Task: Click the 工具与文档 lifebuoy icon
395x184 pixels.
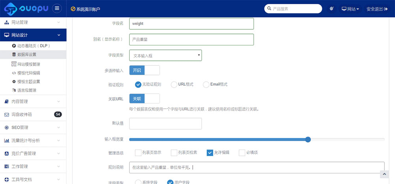Action: pos(7,180)
